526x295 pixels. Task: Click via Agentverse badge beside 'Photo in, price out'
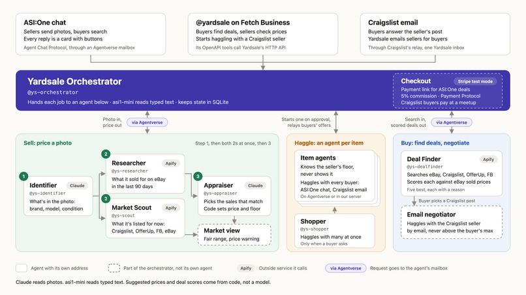click(147, 122)
